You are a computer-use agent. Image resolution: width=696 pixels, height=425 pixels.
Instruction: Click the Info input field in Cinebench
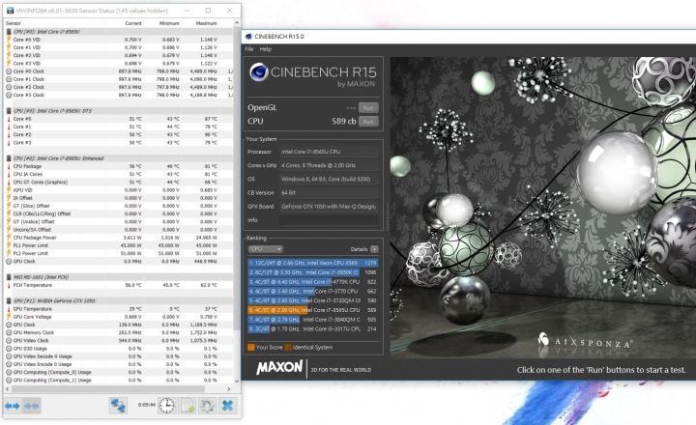[329, 220]
